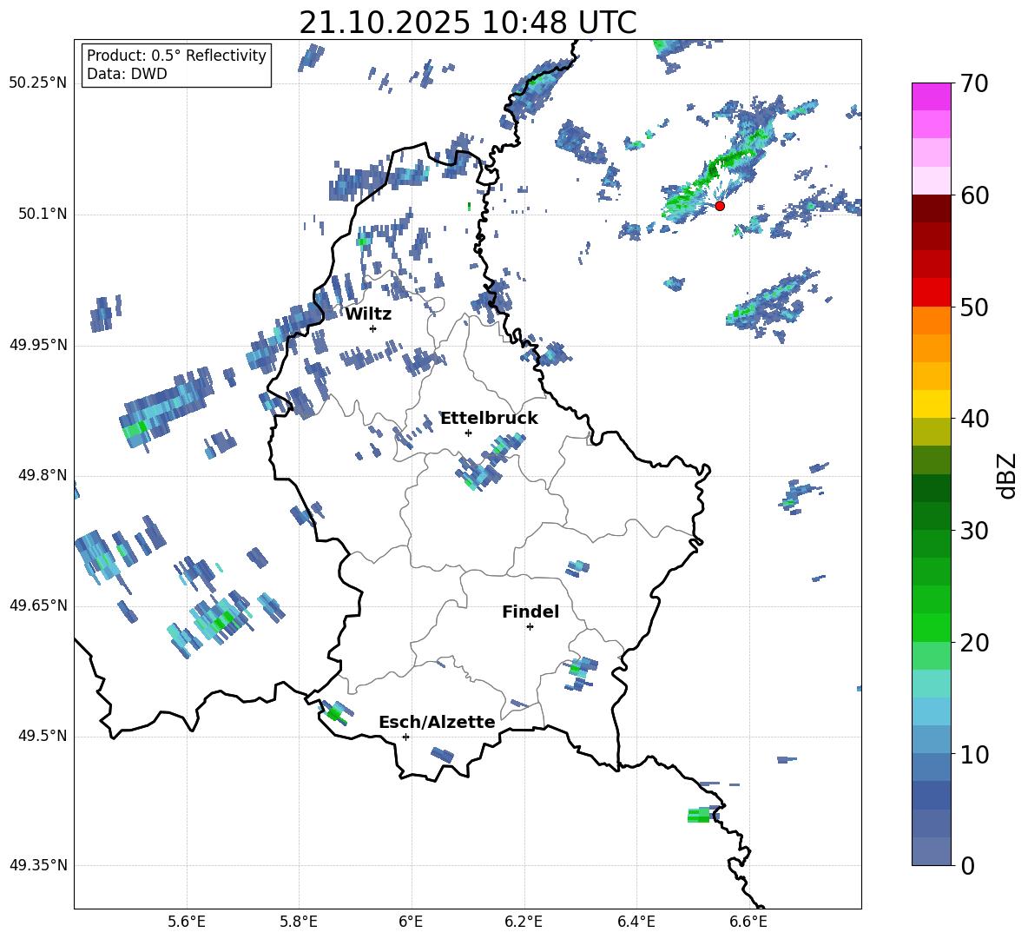Image resolution: width=1028 pixels, height=939 pixels.
Task: Click the map title showing 21.10.2025 10:48 UTC
Action: tap(467, 23)
